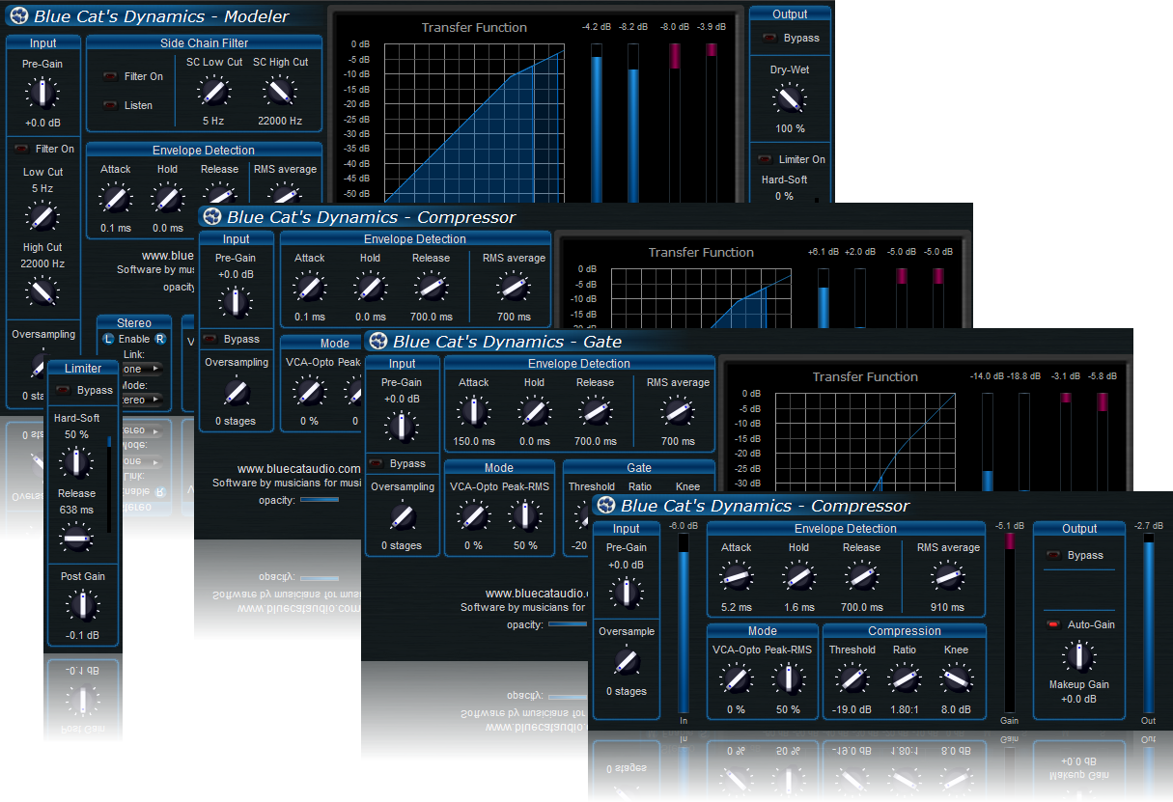Click the logo of the frontmost Compressor window
Screen dimensions: 1173x802
click(604, 506)
